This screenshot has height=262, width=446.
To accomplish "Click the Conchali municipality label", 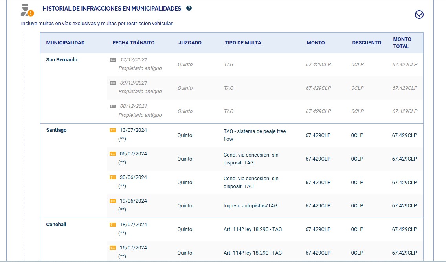I will pyautogui.click(x=56, y=225).
